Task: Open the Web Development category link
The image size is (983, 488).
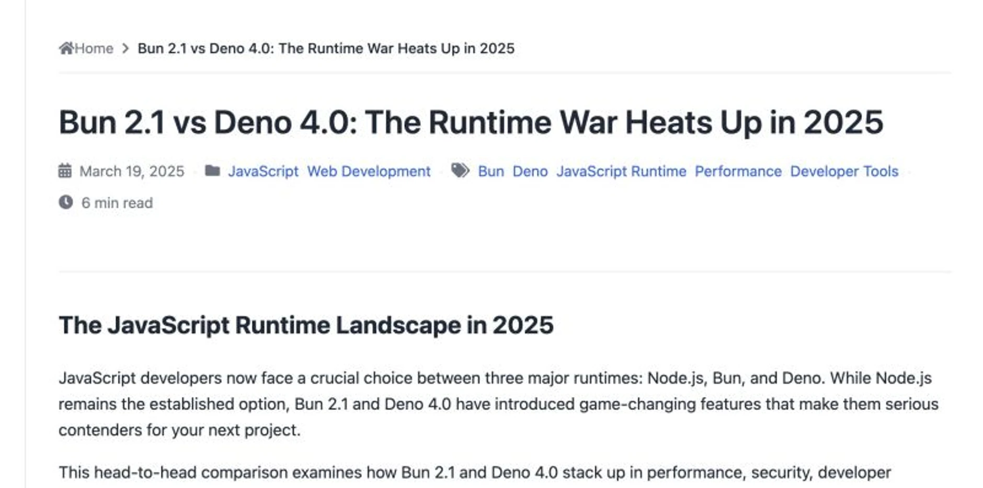Action: point(369,171)
